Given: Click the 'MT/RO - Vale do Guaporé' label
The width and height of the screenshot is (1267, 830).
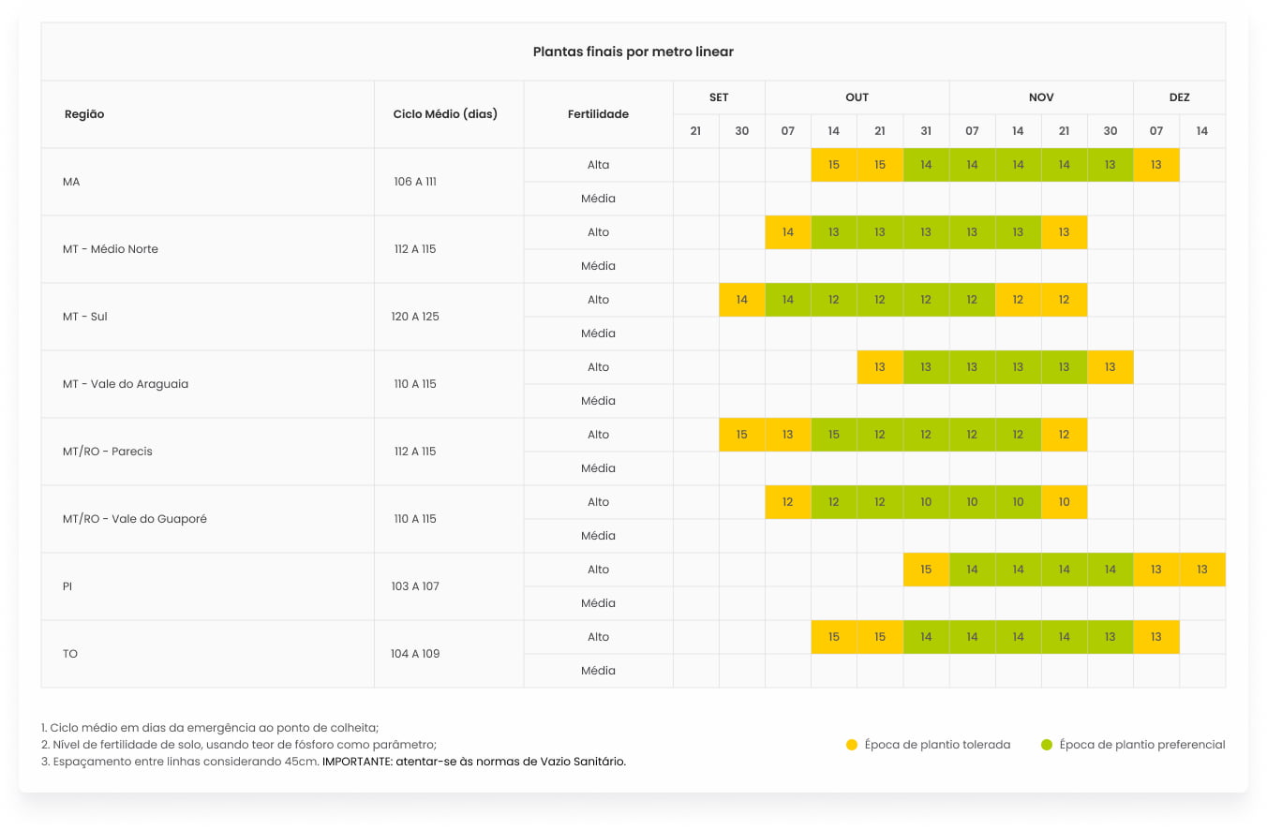Looking at the screenshot, I should (x=134, y=519).
